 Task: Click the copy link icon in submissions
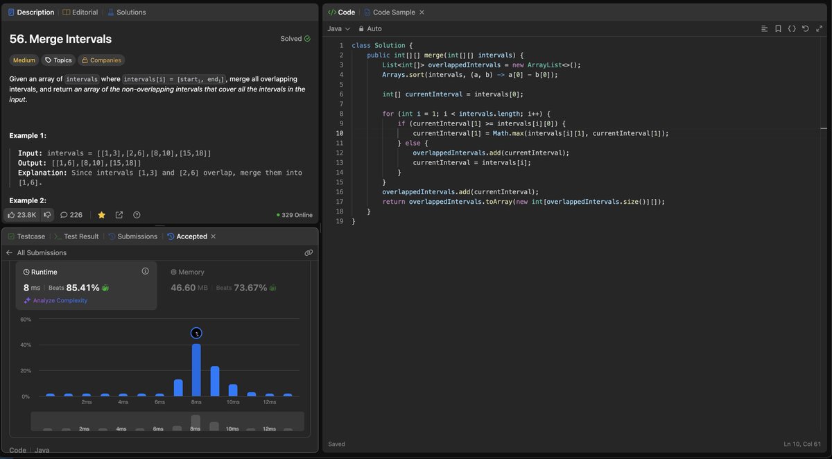[309, 253]
